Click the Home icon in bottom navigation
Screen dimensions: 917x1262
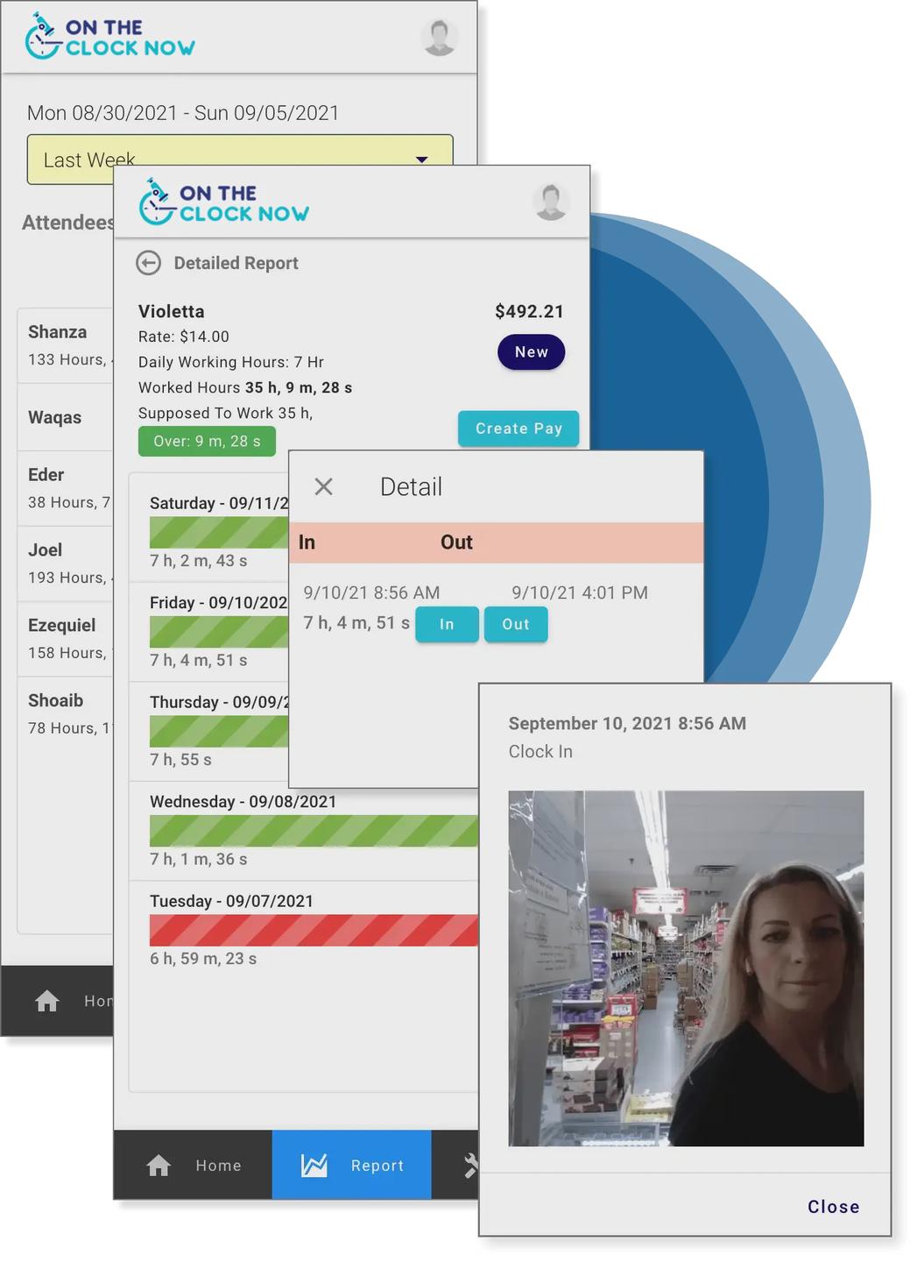(159, 1166)
